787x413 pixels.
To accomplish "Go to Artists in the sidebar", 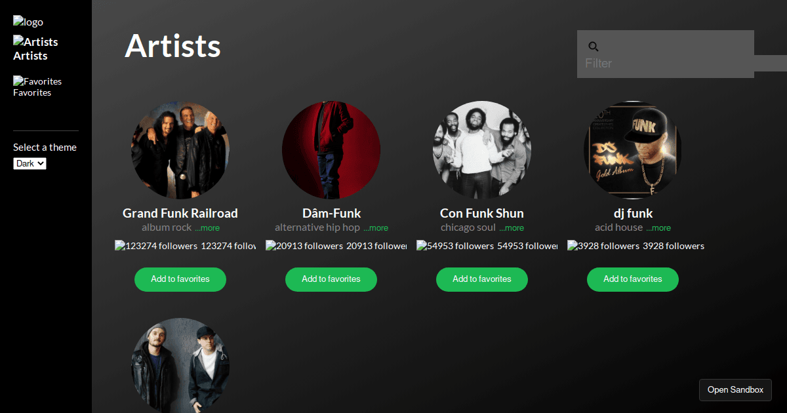I will pyautogui.click(x=30, y=56).
